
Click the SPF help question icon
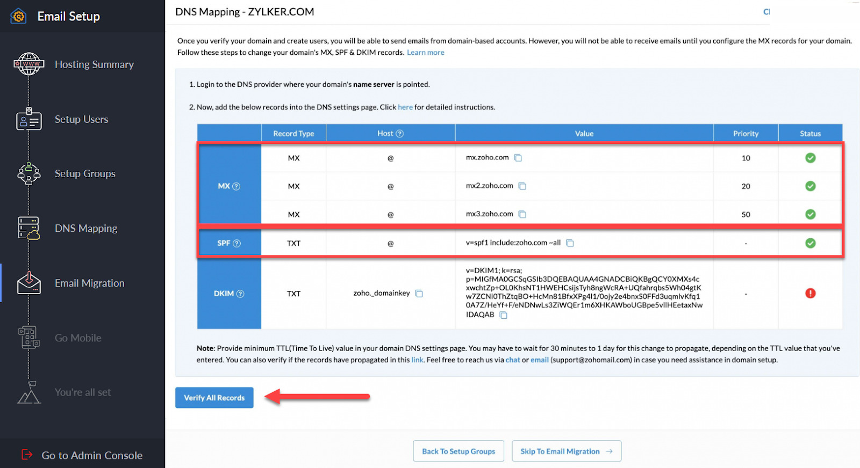click(x=236, y=243)
